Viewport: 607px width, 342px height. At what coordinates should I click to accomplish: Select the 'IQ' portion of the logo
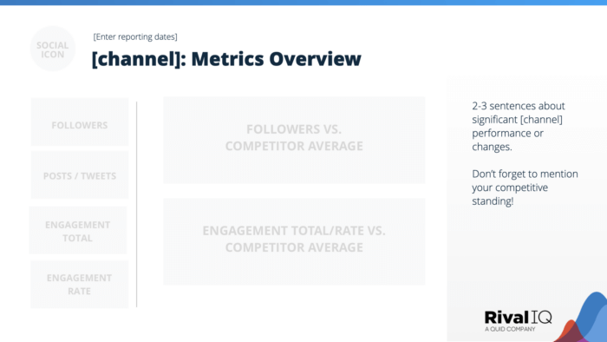pos(542,317)
